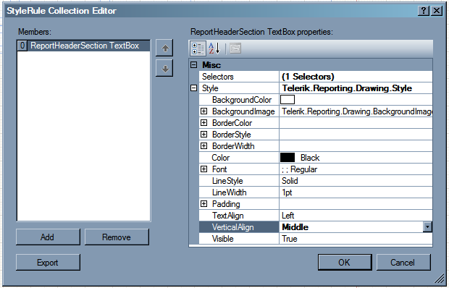This screenshot has width=449, height=288.
Task: Expand the Padding property
Action: tap(203, 203)
